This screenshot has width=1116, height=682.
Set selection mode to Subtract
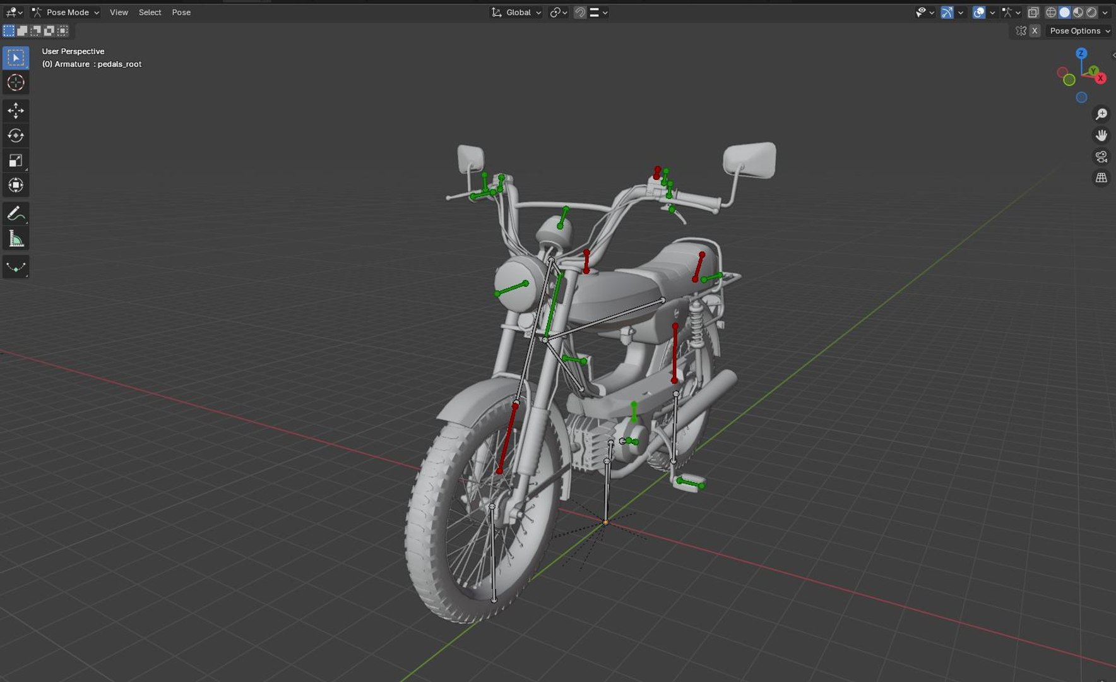point(35,30)
